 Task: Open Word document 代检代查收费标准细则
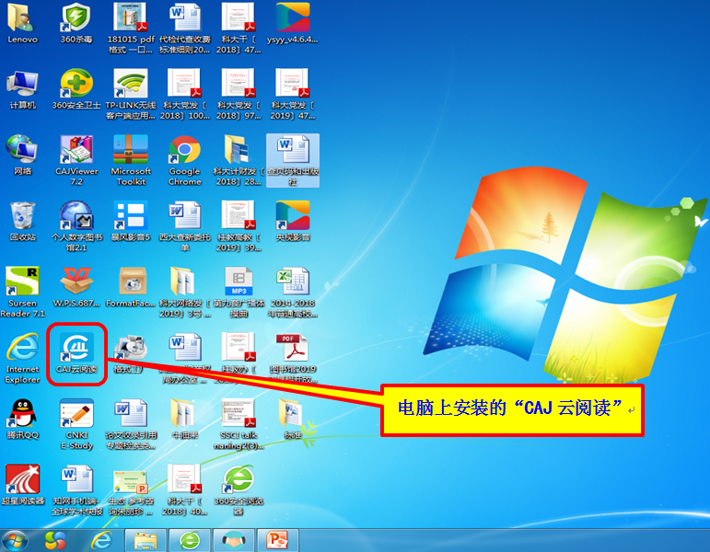click(x=185, y=28)
